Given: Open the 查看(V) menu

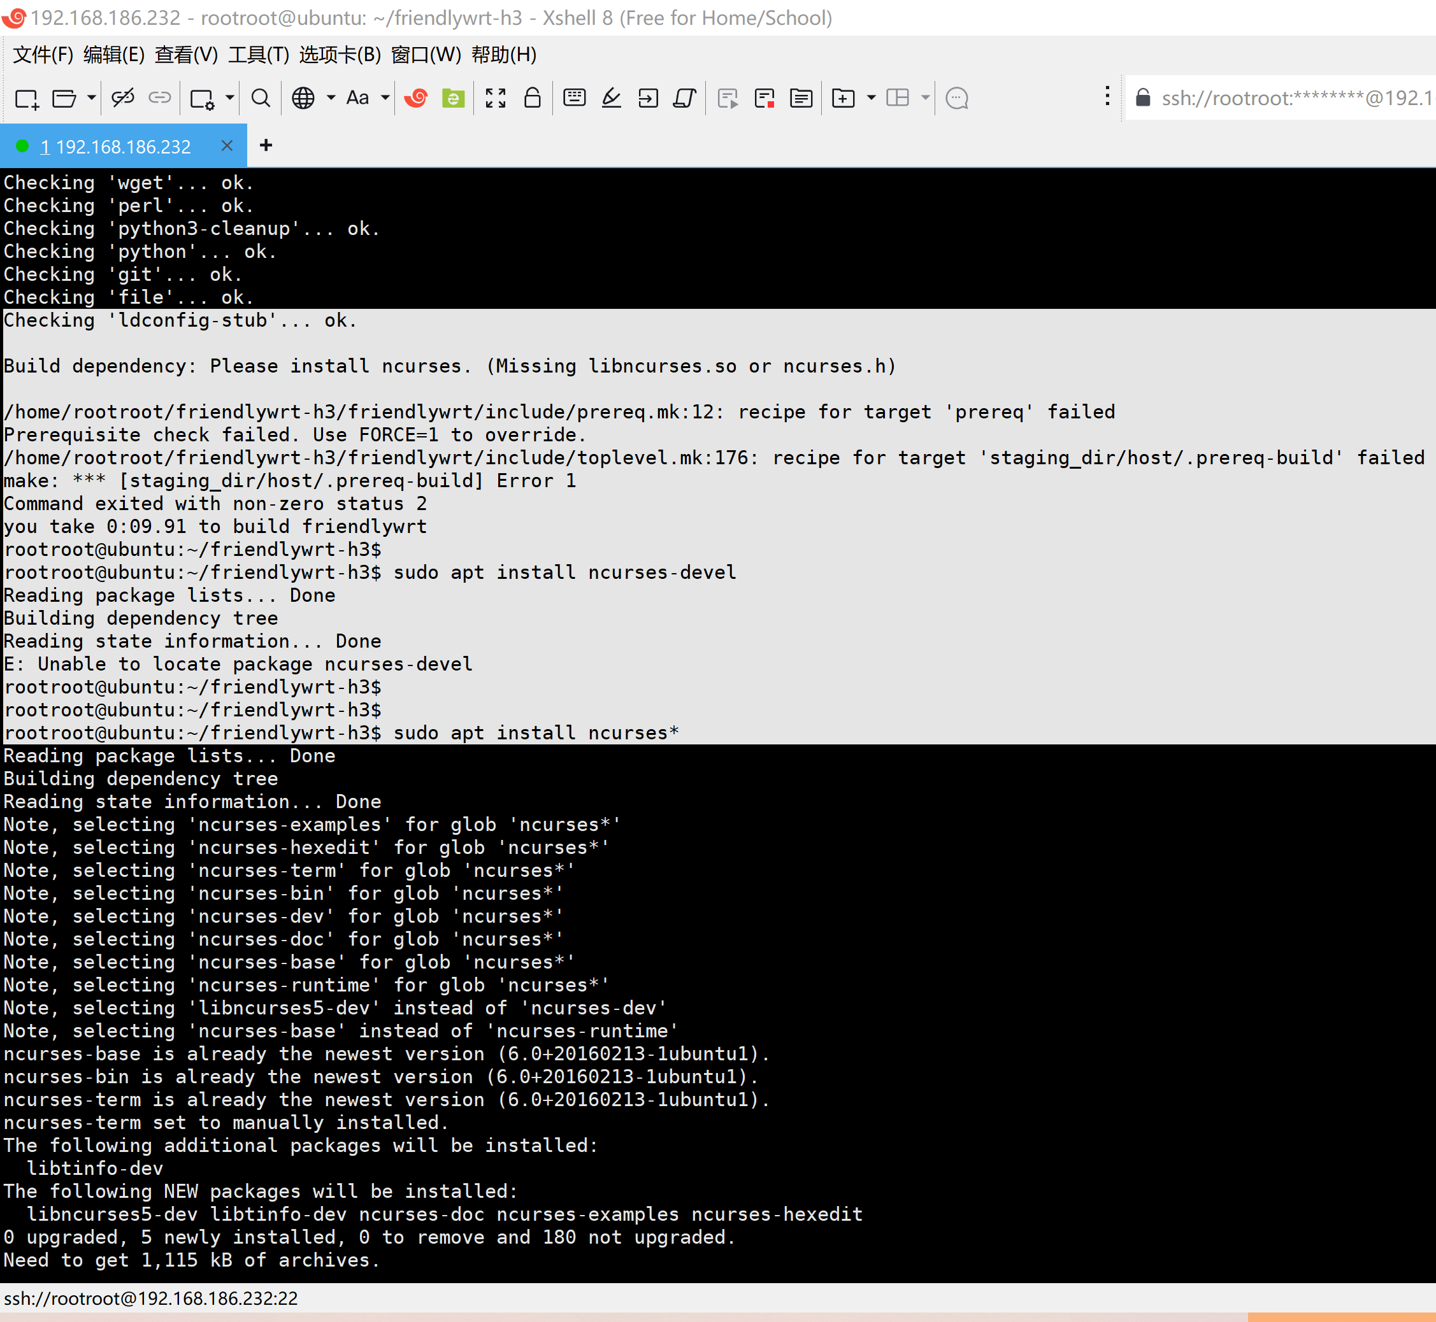Looking at the screenshot, I should click(x=185, y=55).
